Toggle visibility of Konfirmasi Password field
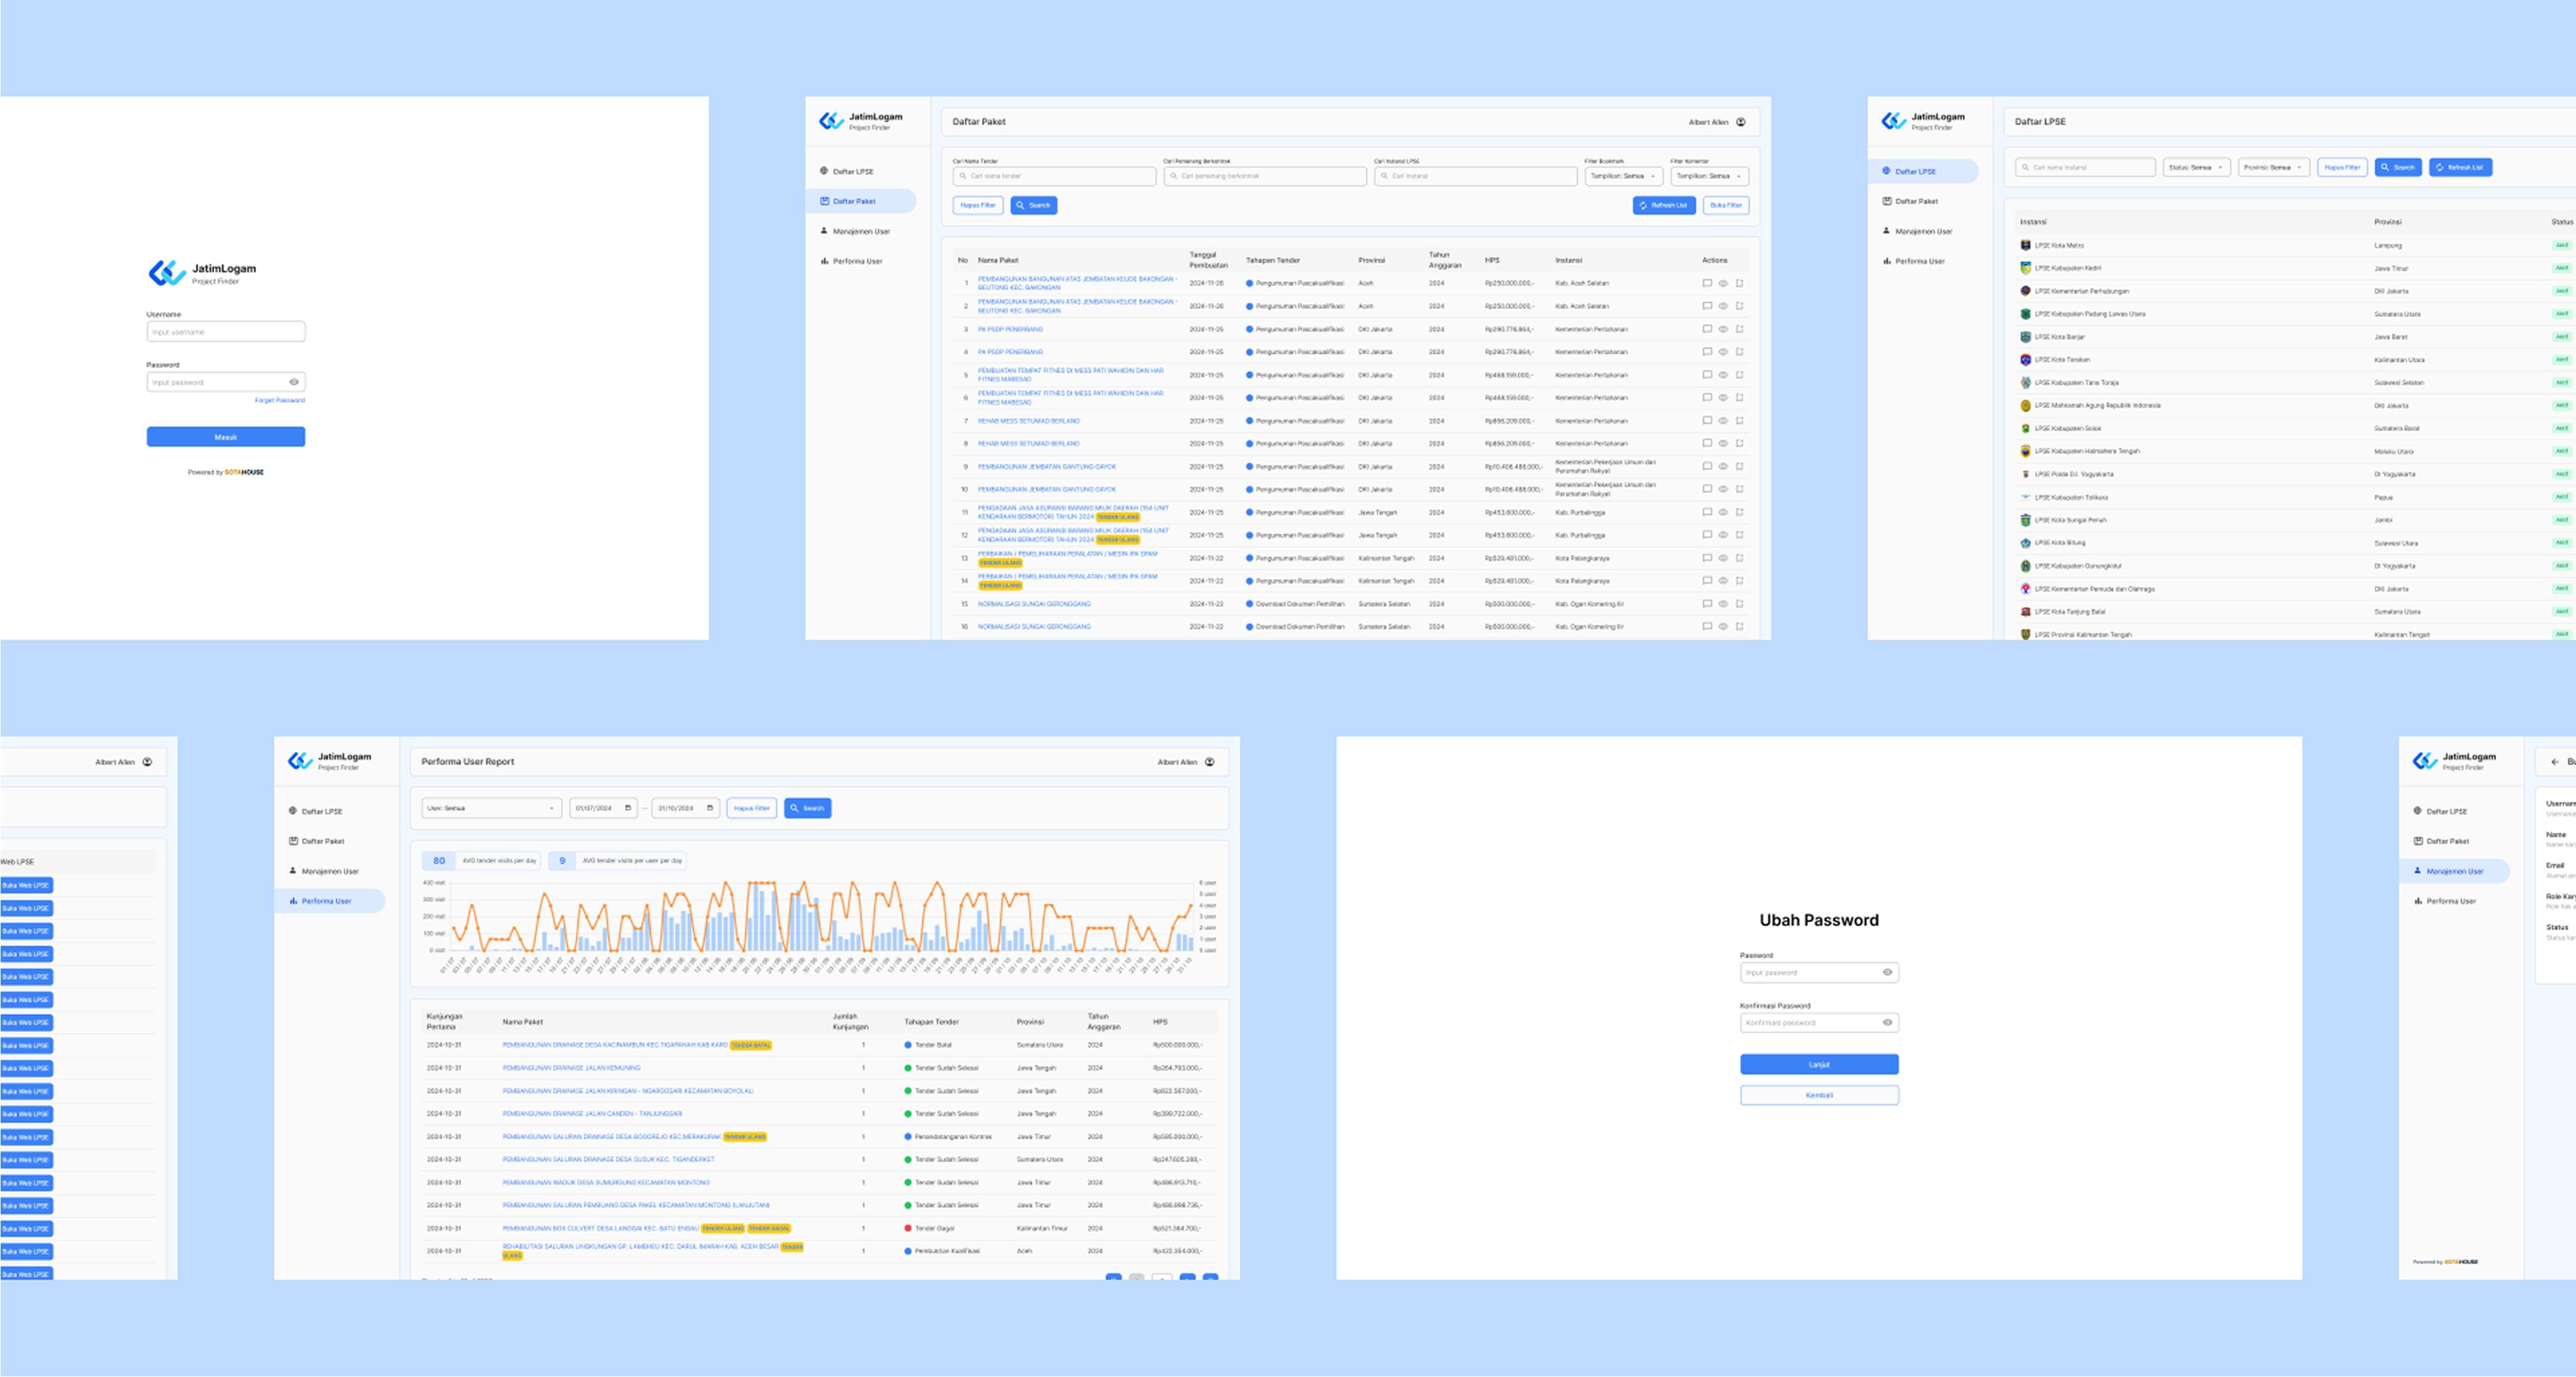Screen dimensions: 2576x1377 click(x=1887, y=1022)
